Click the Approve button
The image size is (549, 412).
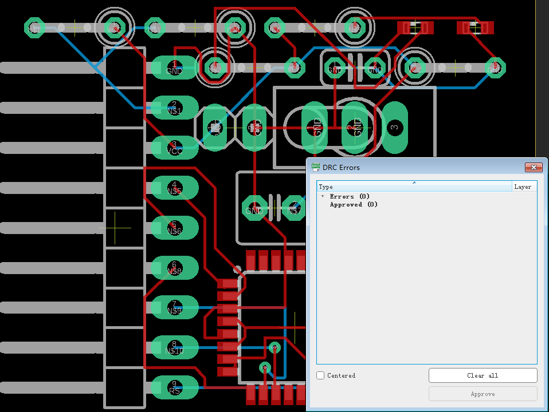click(x=483, y=394)
